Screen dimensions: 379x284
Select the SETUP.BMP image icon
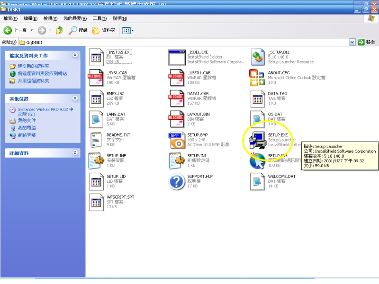177,140
